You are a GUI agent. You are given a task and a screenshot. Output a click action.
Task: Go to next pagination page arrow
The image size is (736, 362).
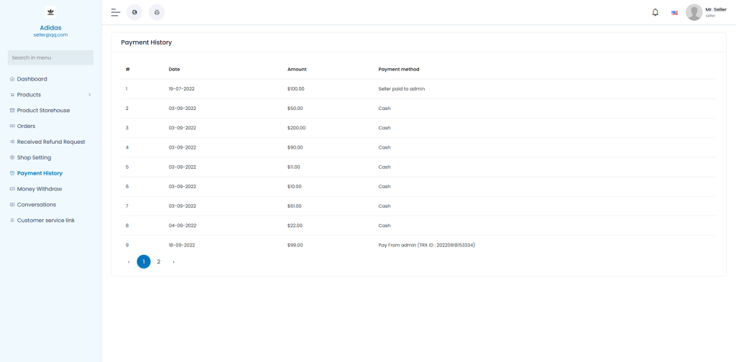click(x=173, y=261)
